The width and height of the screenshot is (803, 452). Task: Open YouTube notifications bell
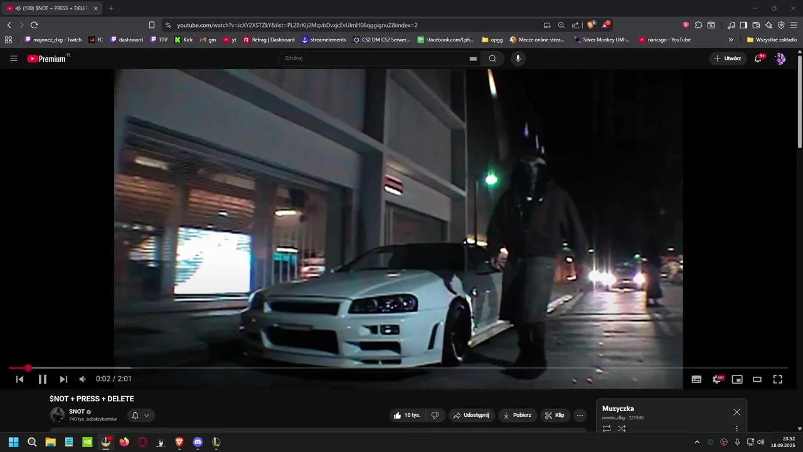click(x=758, y=58)
